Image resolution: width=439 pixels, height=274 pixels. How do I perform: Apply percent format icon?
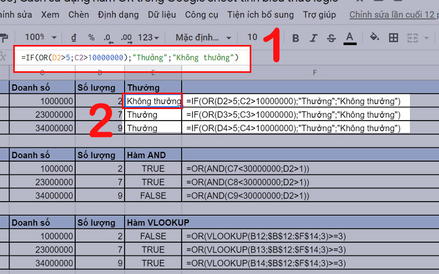(x=91, y=37)
